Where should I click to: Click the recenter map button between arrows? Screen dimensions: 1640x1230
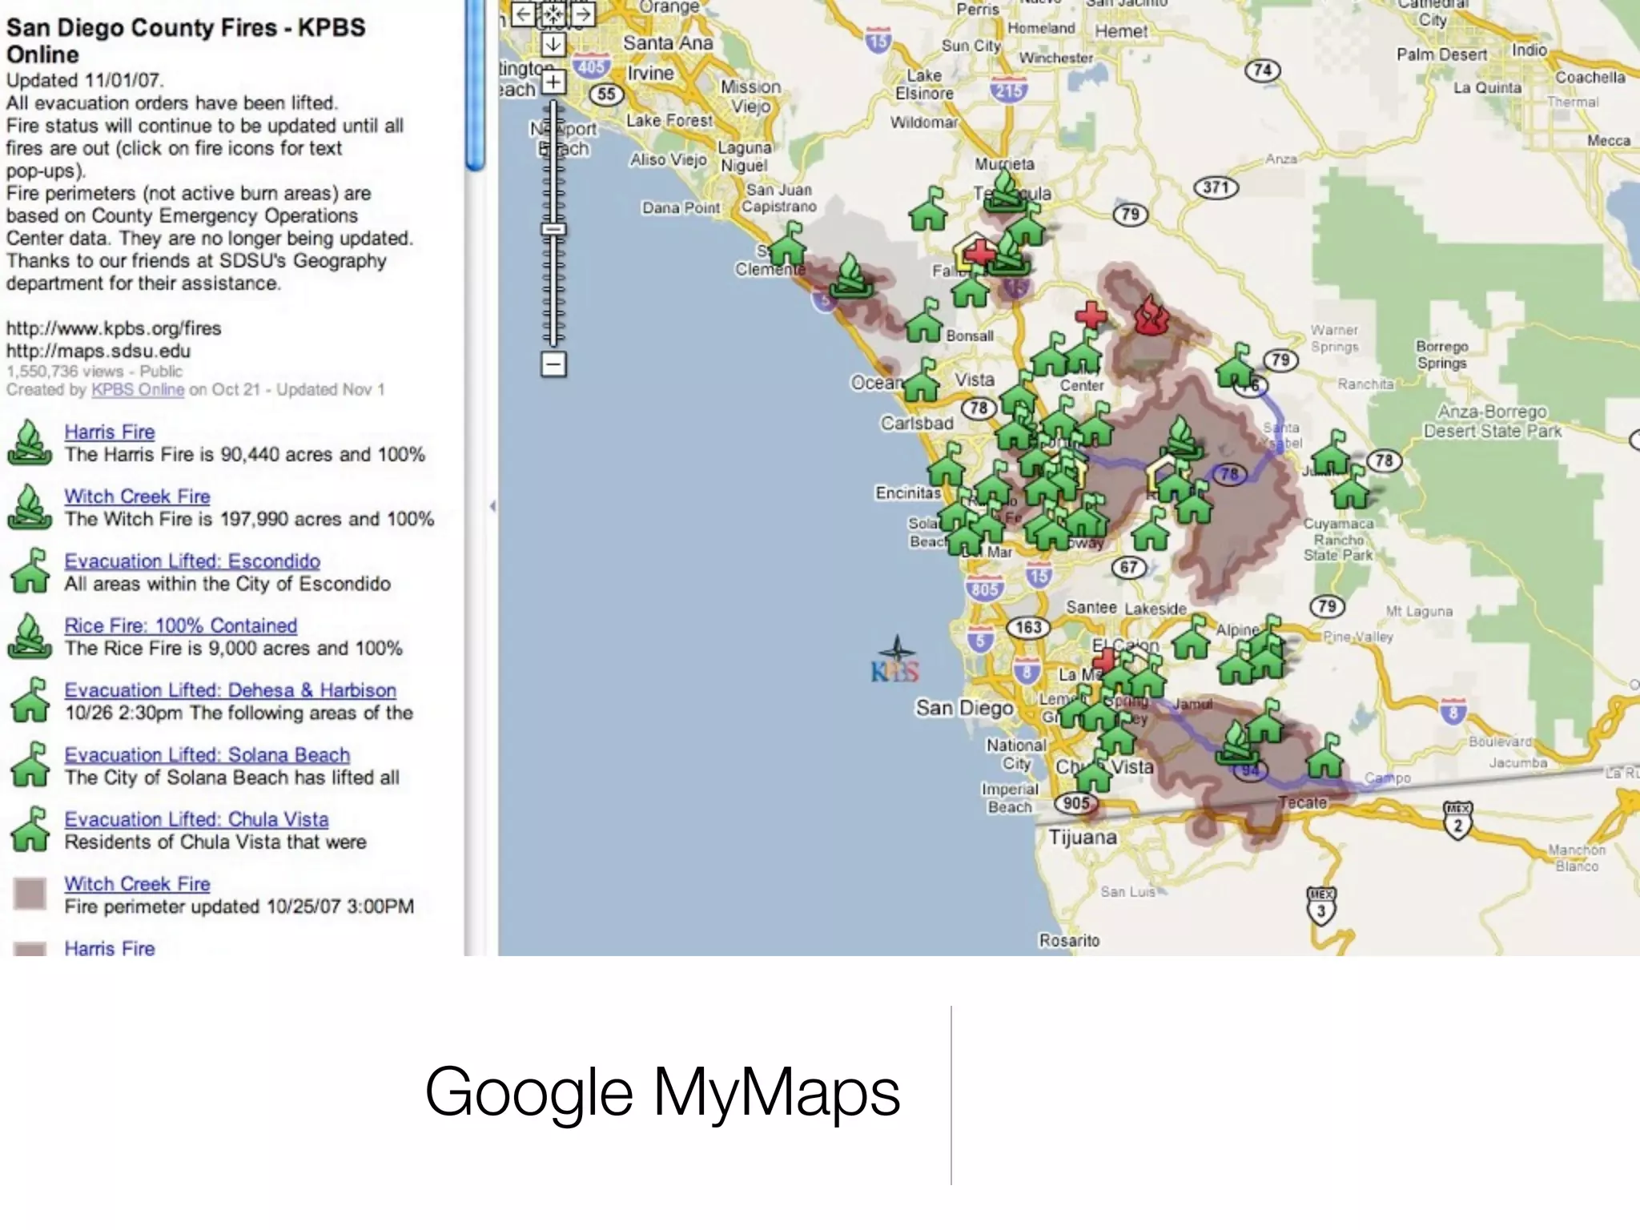point(553,14)
